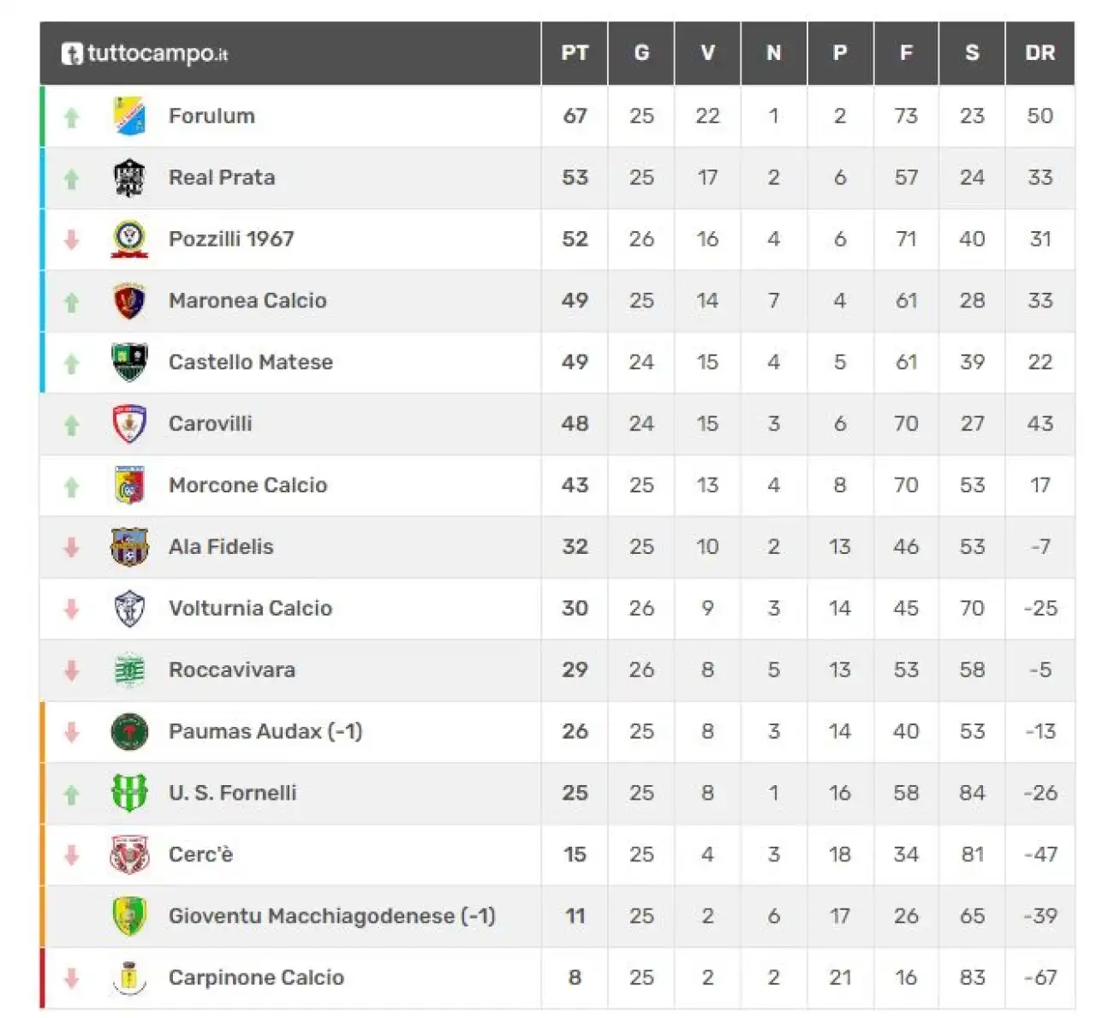This screenshot has width=1096, height=1018.
Task: Click the green up arrow beside Forulum
Action: (x=72, y=117)
